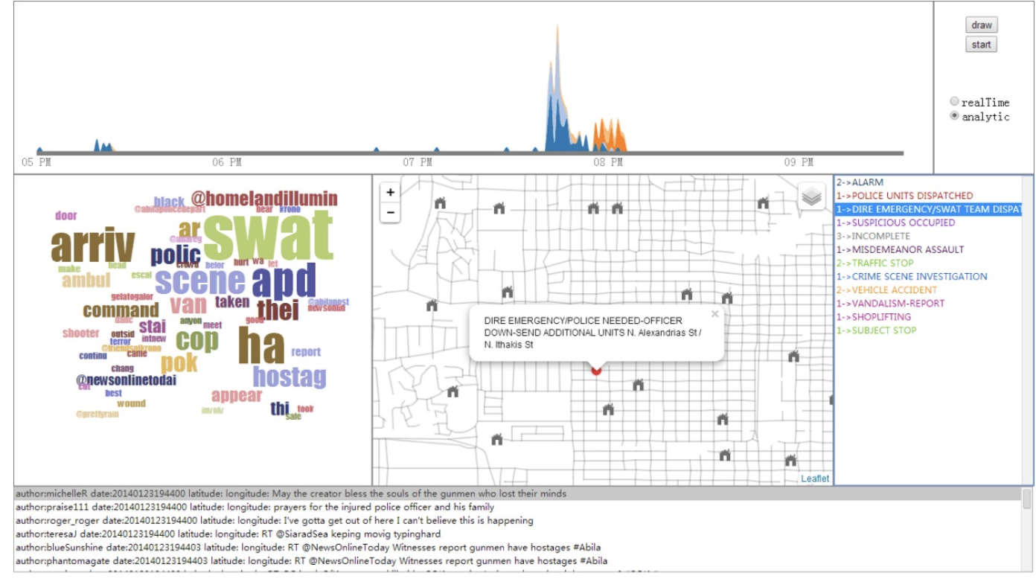
Task: Click the word 'arriv' in the word cloud
Action: tap(93, 246)
